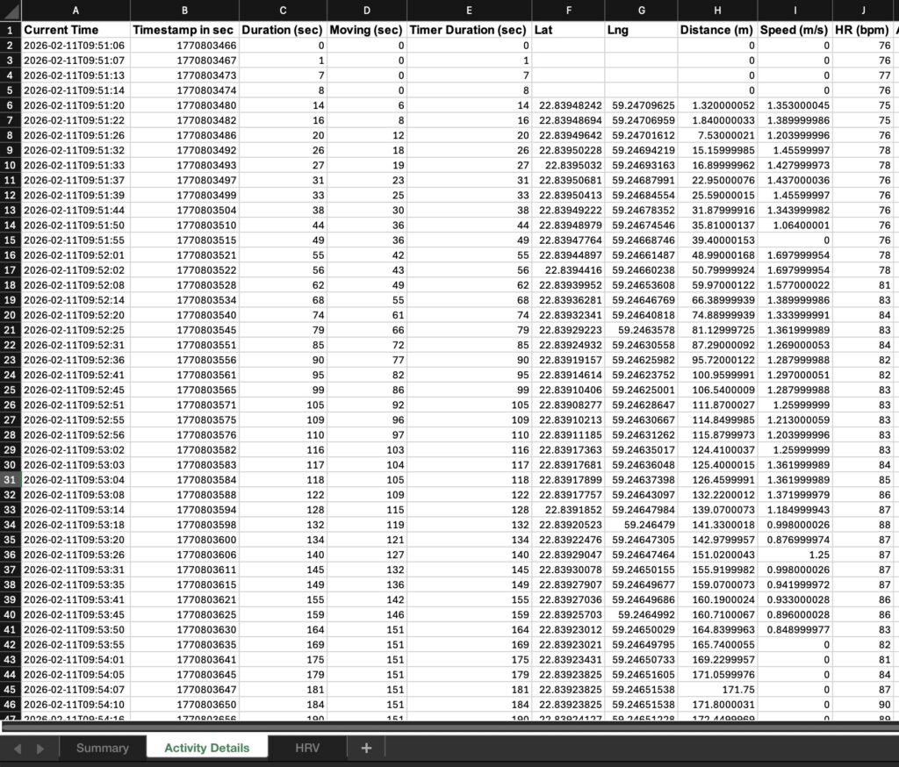
Task: Select the Activity Details sheet tab
Action: [x=207, y=748]
